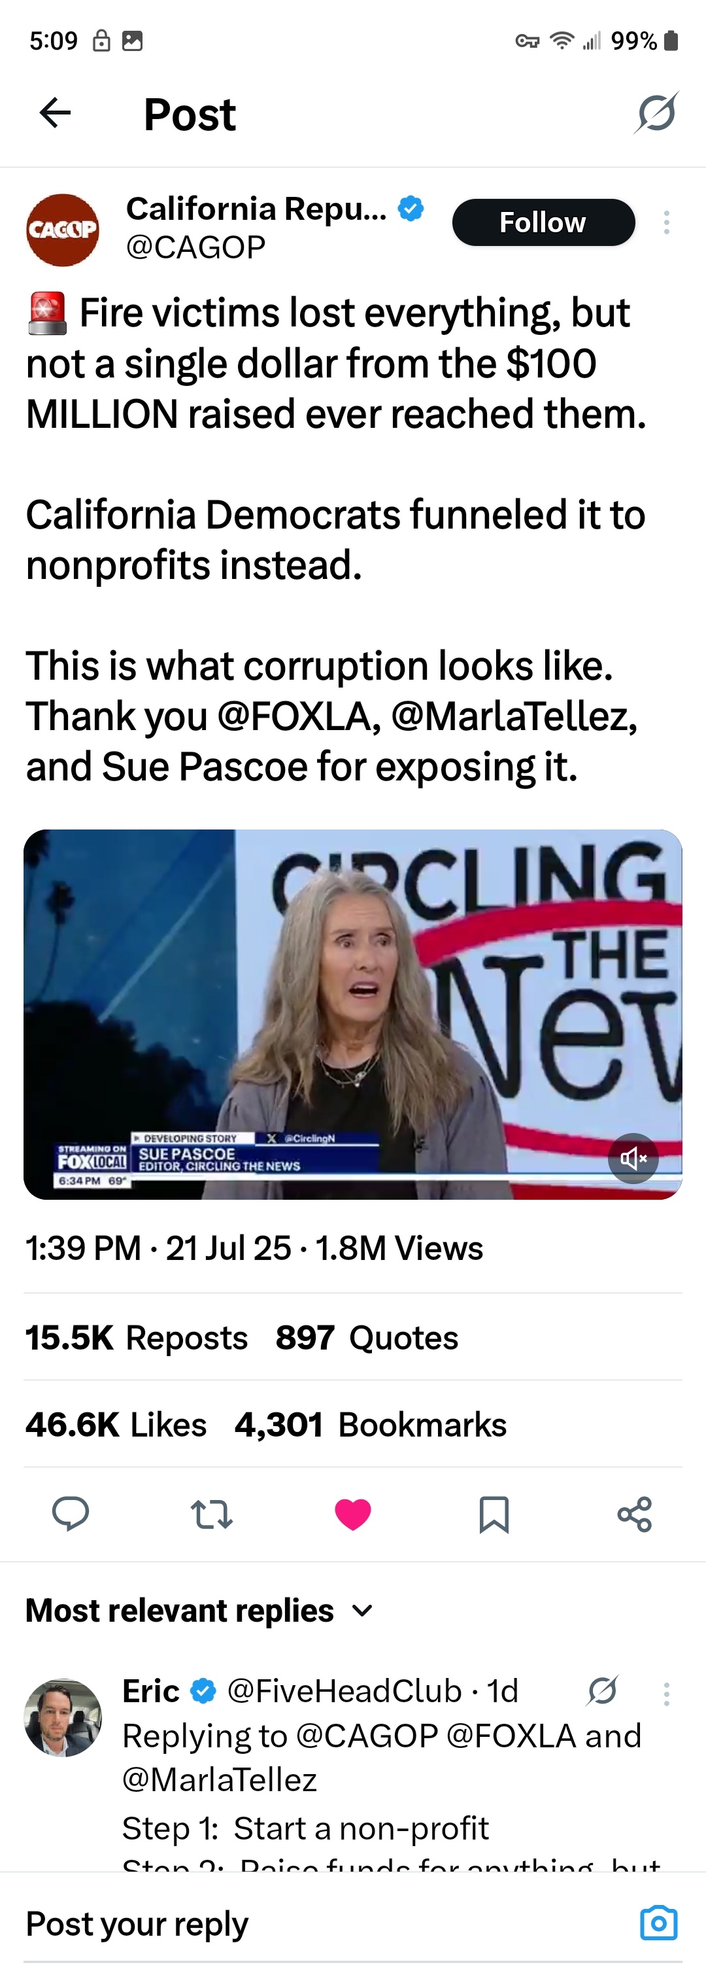The image size is (706, 1973).
Task: Tap the share icon under the post
Action: coord(635,1514)
